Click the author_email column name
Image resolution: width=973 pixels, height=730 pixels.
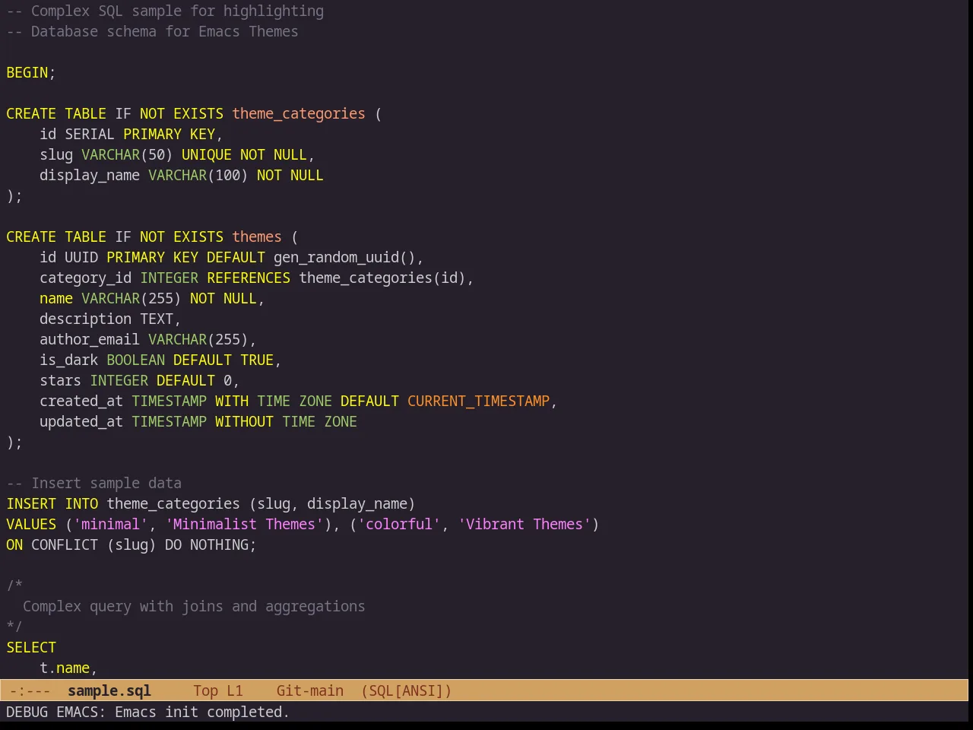pyautogui.click(x=90, y=339)
